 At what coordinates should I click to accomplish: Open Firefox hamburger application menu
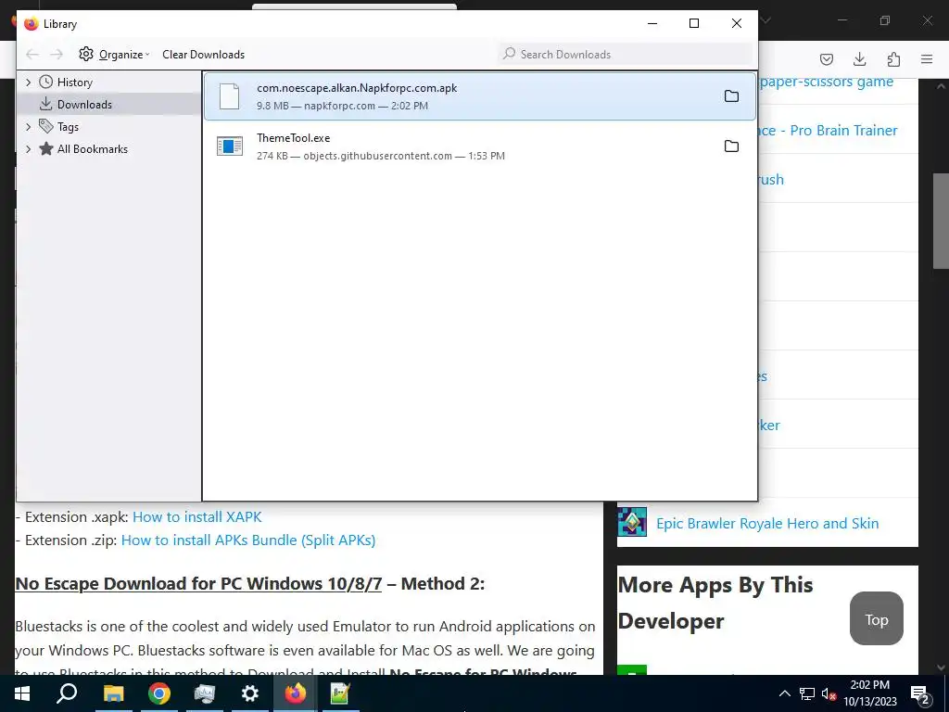pyautogui.click(x=927, y=58)
